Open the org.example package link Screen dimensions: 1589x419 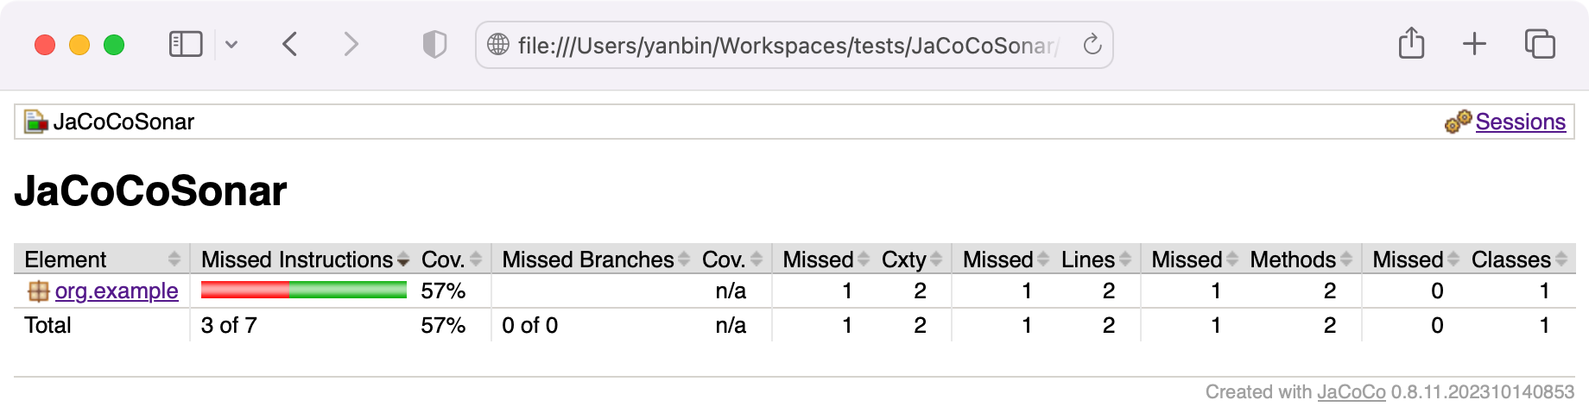(117, 291)
